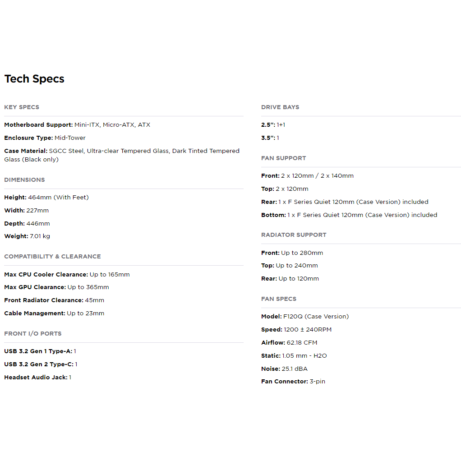The width and height of the screenshot is (461, 461).
Task: Click the Headset Audio Jack line
Action: coord(37,377)
